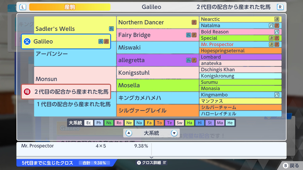The height and width of the screenshot is (170, 303).
Task: Click the 速 icon on Nearctic
Action: (x=277, y=19)
